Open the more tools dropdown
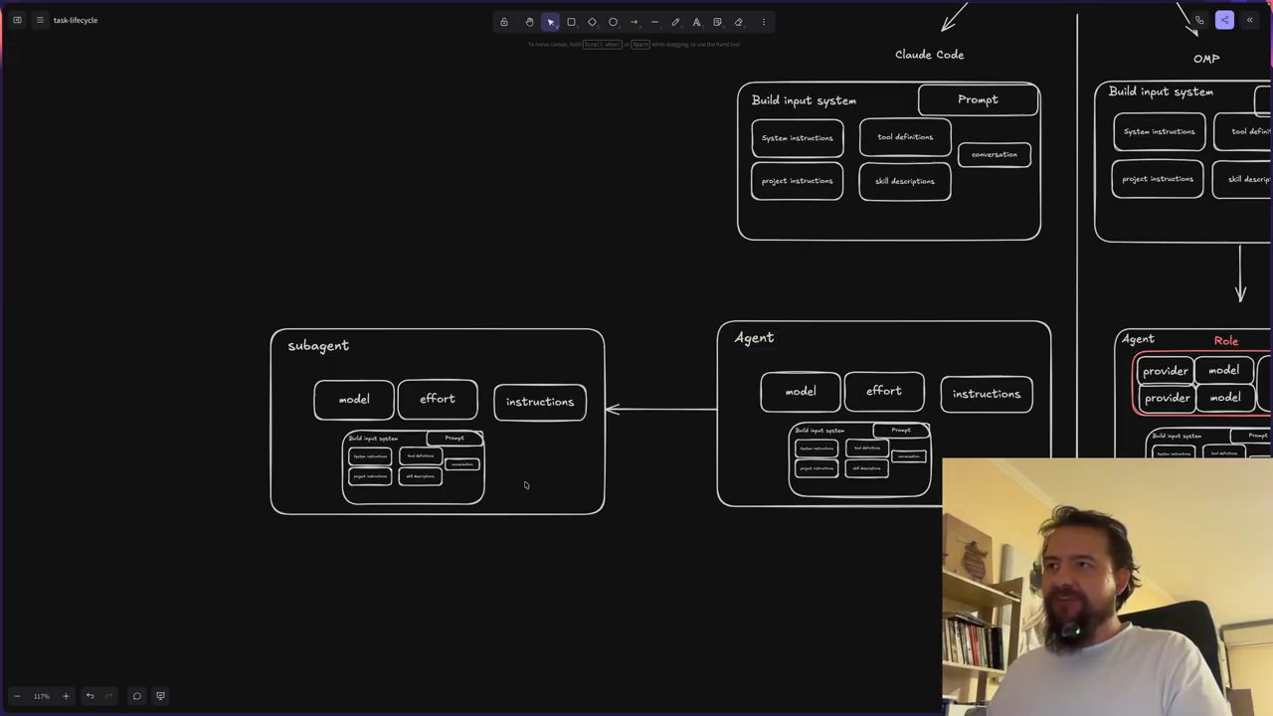Viewport: 1273px width, 716px height. 764,22
